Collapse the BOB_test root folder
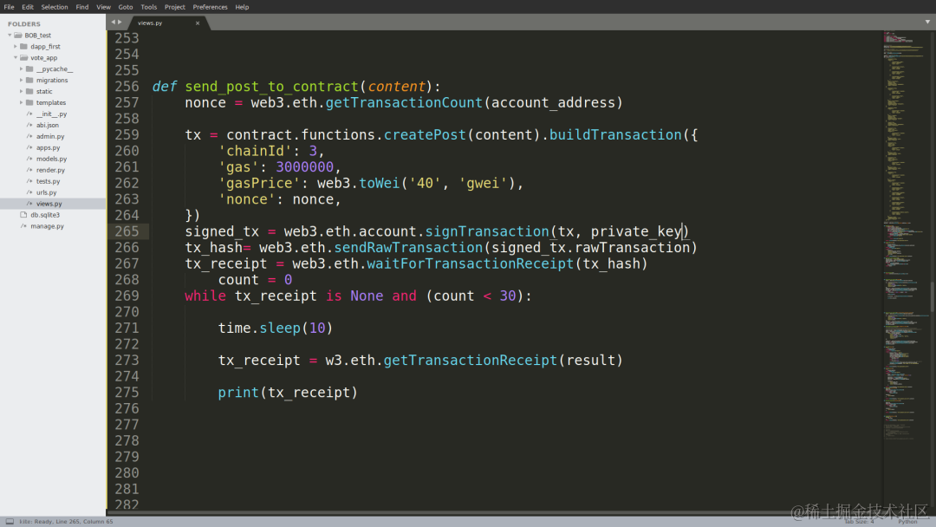This screenshot has height=527, width=936. pos(10,36)
